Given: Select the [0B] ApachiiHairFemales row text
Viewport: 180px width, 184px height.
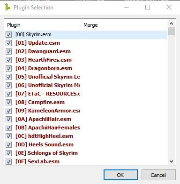Looking at the screenshot, I should point(48,128).
